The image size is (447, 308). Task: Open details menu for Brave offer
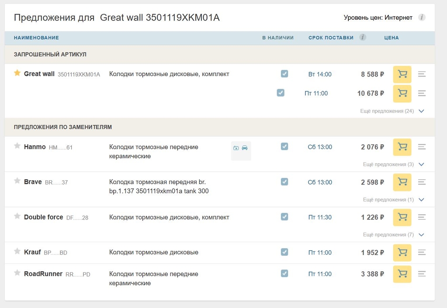(422, 182)
